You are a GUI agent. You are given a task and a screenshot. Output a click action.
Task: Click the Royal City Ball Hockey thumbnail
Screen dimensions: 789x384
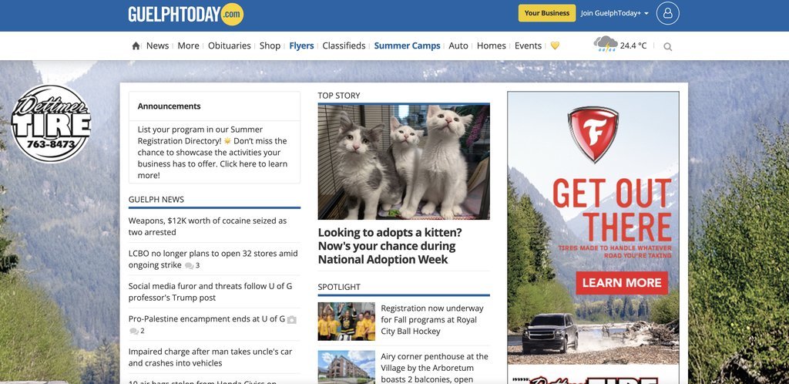pyautogui.click(x=346, y=322)
